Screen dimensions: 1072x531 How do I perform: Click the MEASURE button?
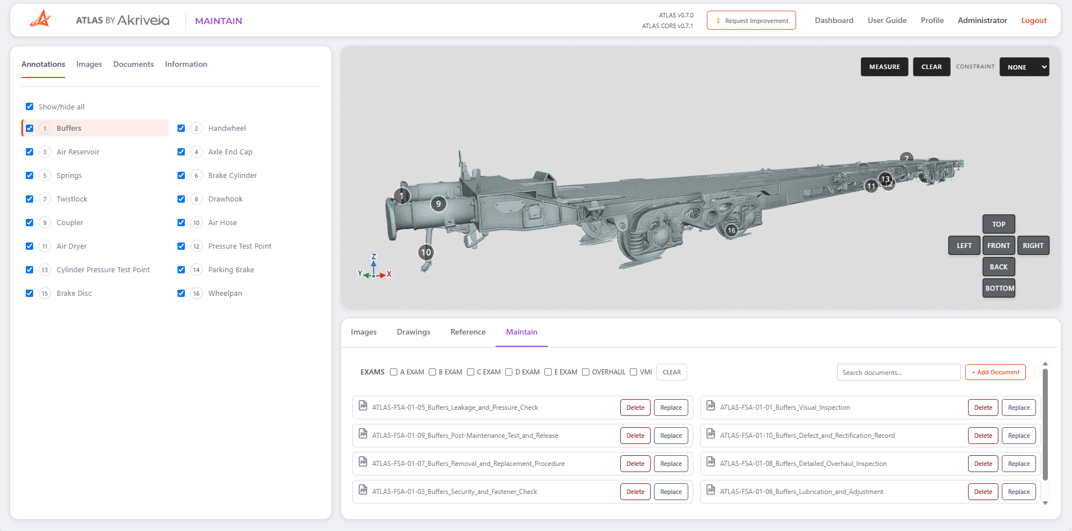coord(884,67)
